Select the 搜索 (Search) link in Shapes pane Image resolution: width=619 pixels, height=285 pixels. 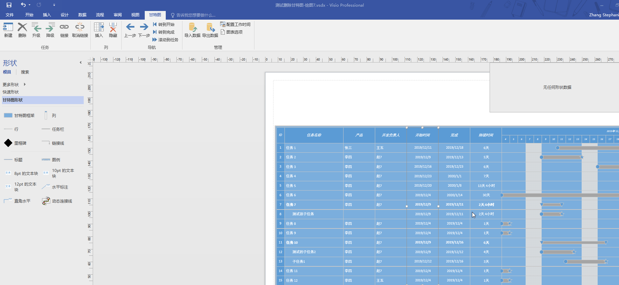pos(25,72)
